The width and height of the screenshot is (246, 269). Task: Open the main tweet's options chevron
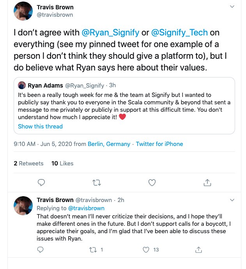click(x=232, y=7)
